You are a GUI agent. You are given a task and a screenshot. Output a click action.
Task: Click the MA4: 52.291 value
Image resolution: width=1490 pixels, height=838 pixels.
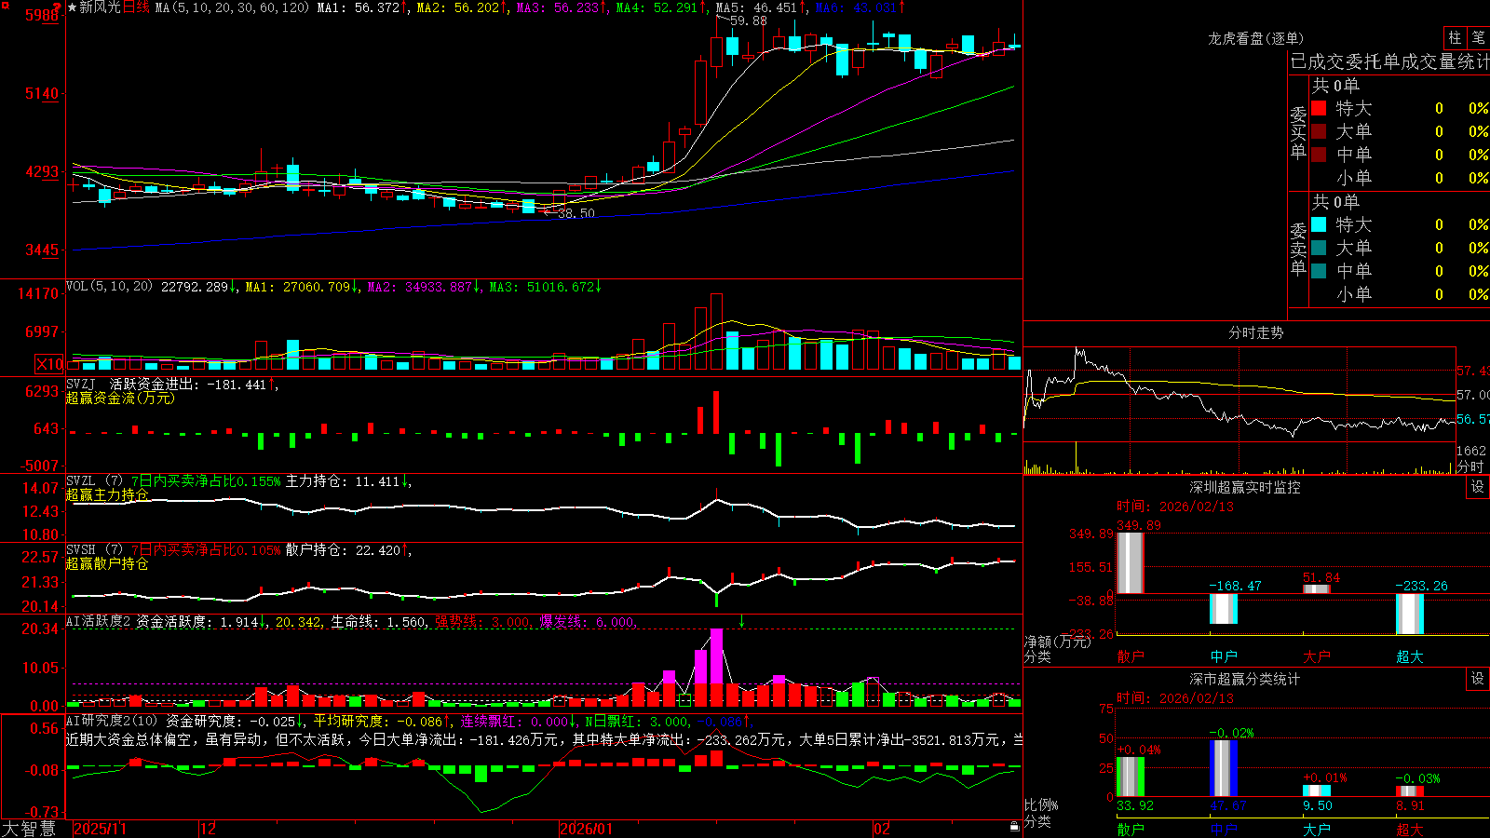pos(657,7)
